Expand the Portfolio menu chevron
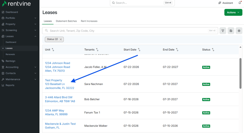Viewport: 244px width, 133px height. tap(35, 18)
